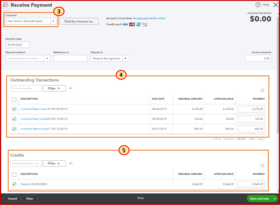Open Invoice # TestInvoice201 link

point(35,129)
